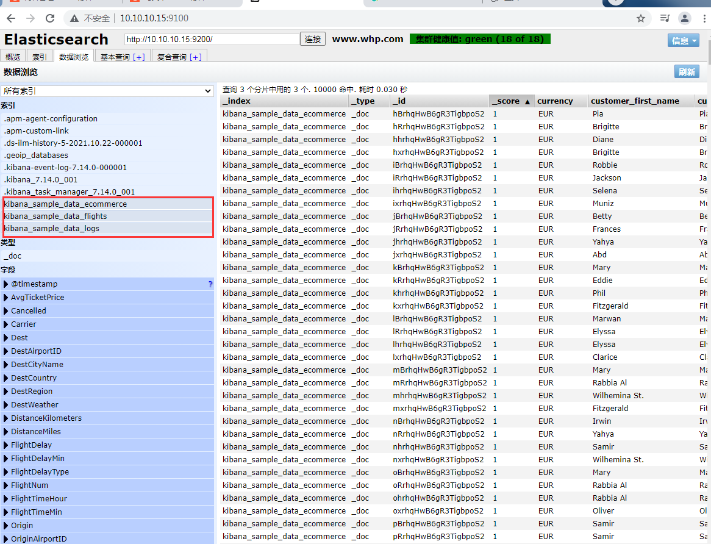Bookmark page with star icon
Viewport: 711px width, 544px height.
coord(641,18)
